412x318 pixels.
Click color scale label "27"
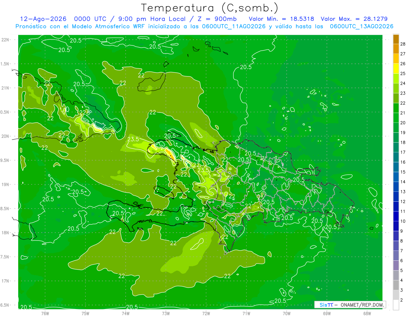pyautogui.click(x=403, y=54)
